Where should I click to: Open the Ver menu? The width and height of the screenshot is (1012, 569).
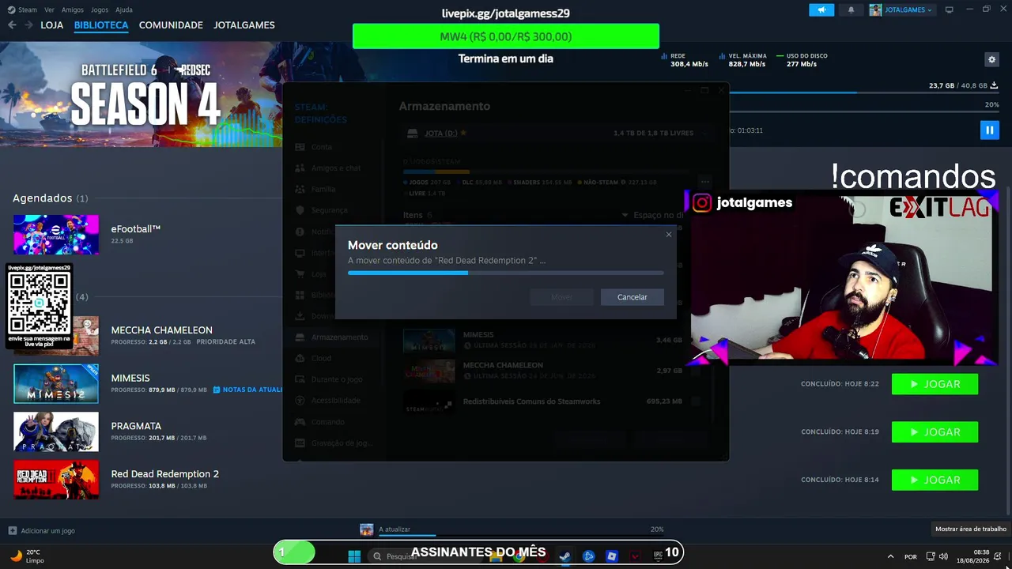point(50,9)
